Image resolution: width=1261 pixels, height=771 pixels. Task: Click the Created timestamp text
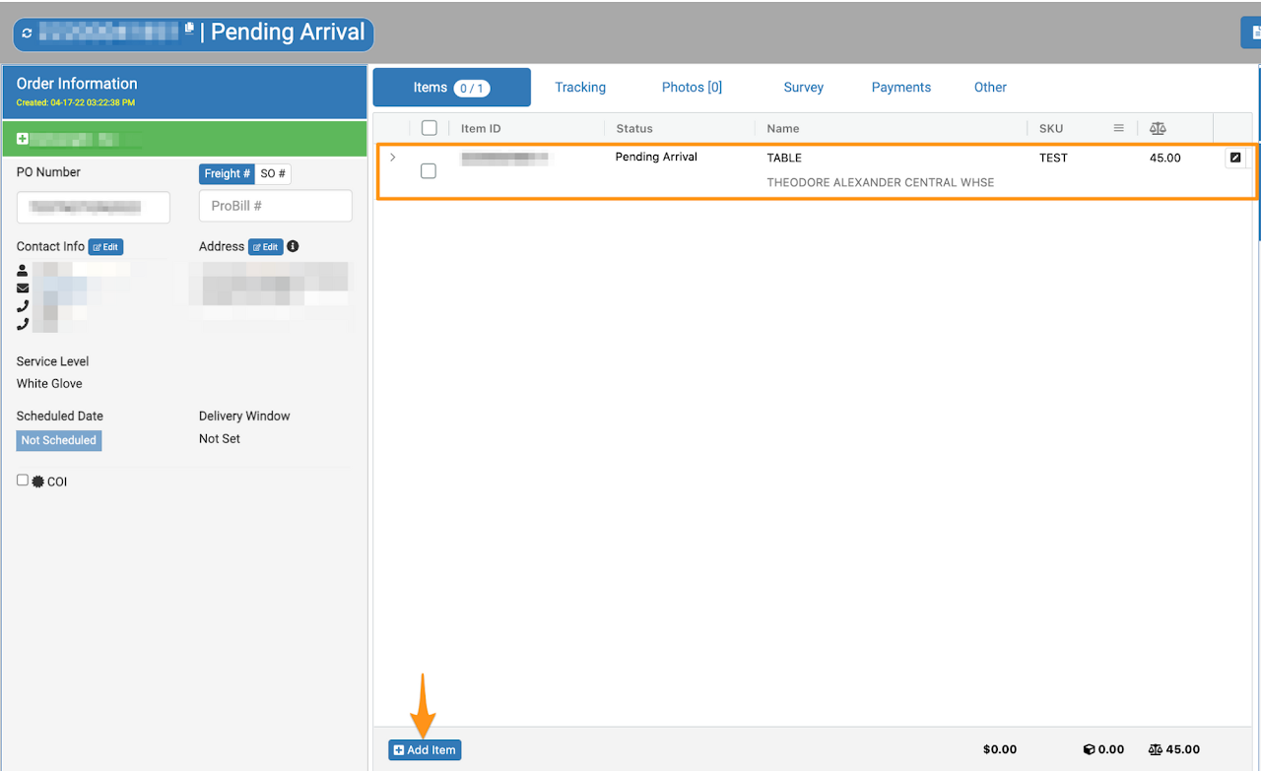(76, 102)
